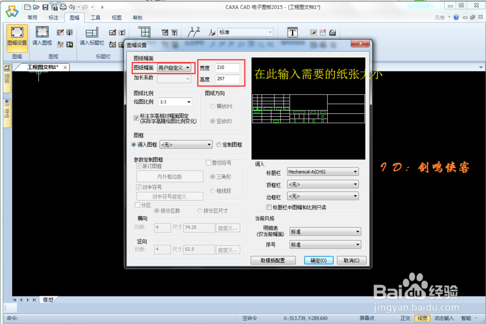Open the 序号 style dropdown
The height and width of the screenshot is (324, 486).
pyautogui.click(x=325, y=245)
